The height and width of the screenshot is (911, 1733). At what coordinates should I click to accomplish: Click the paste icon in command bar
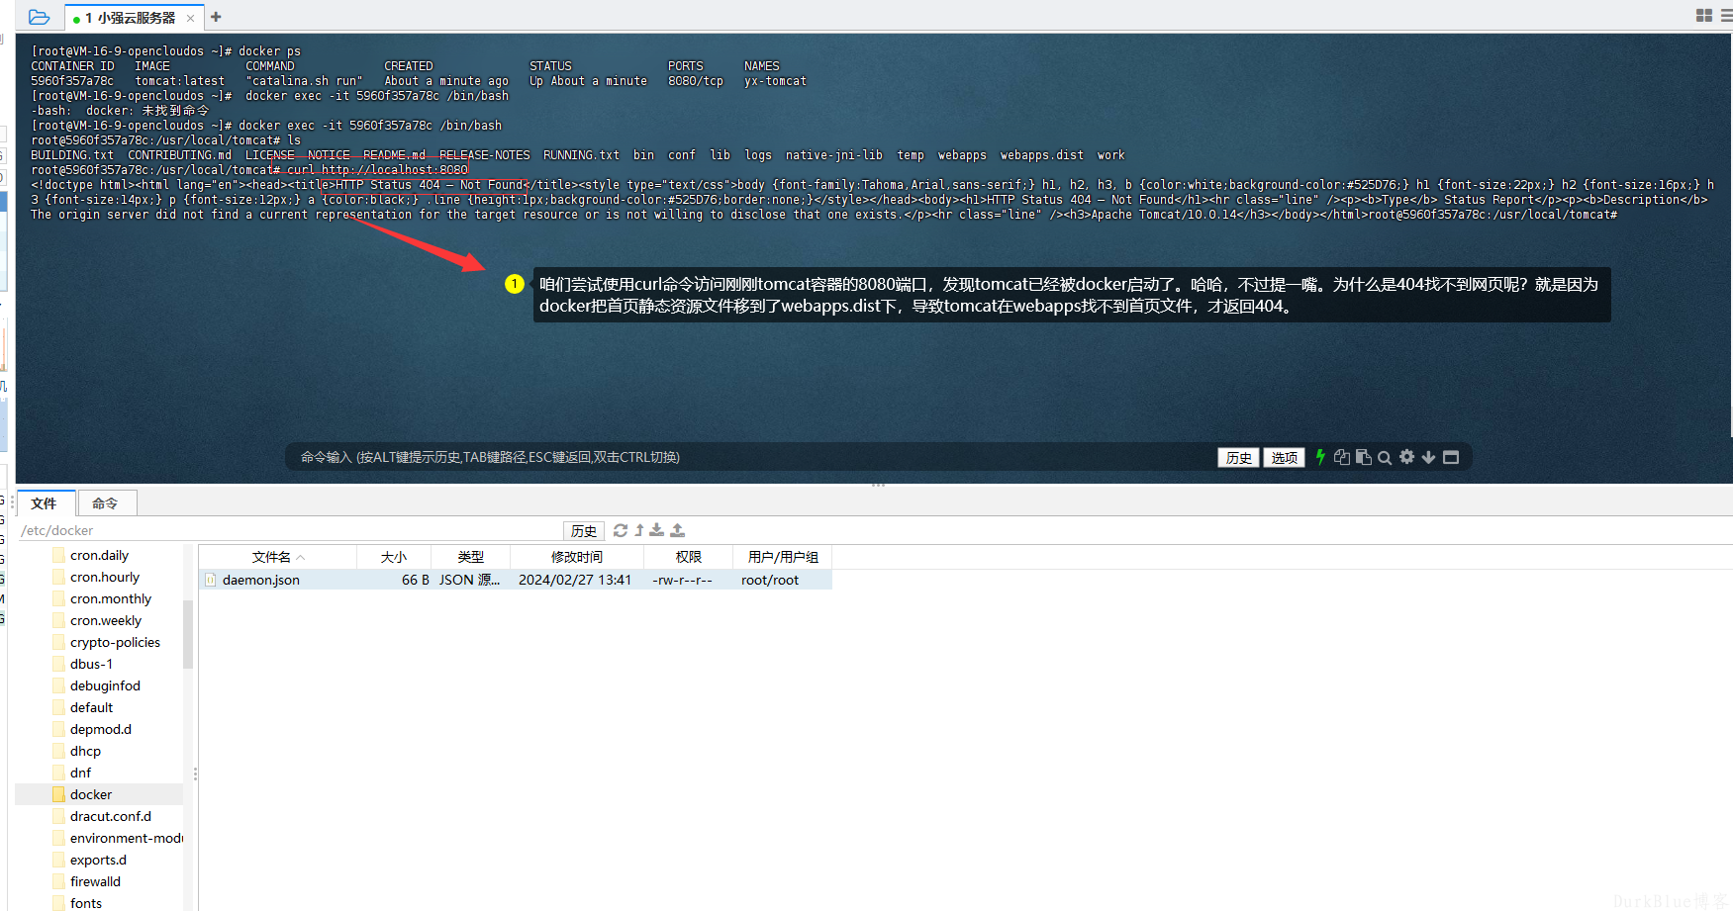(x=1364, y=457)
